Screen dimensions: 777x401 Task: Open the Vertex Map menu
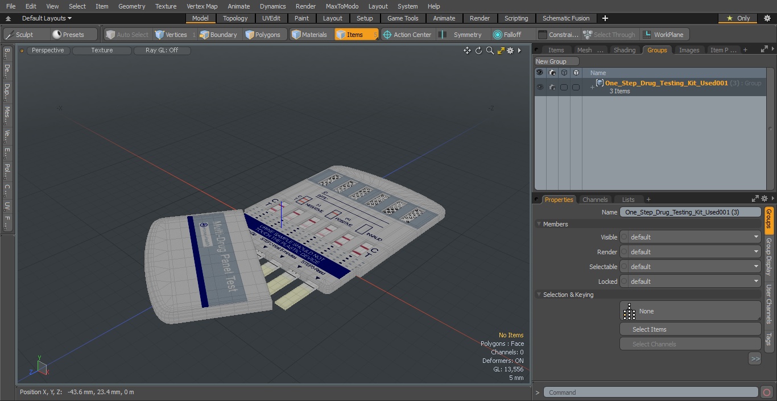click(x=202, y=6)
